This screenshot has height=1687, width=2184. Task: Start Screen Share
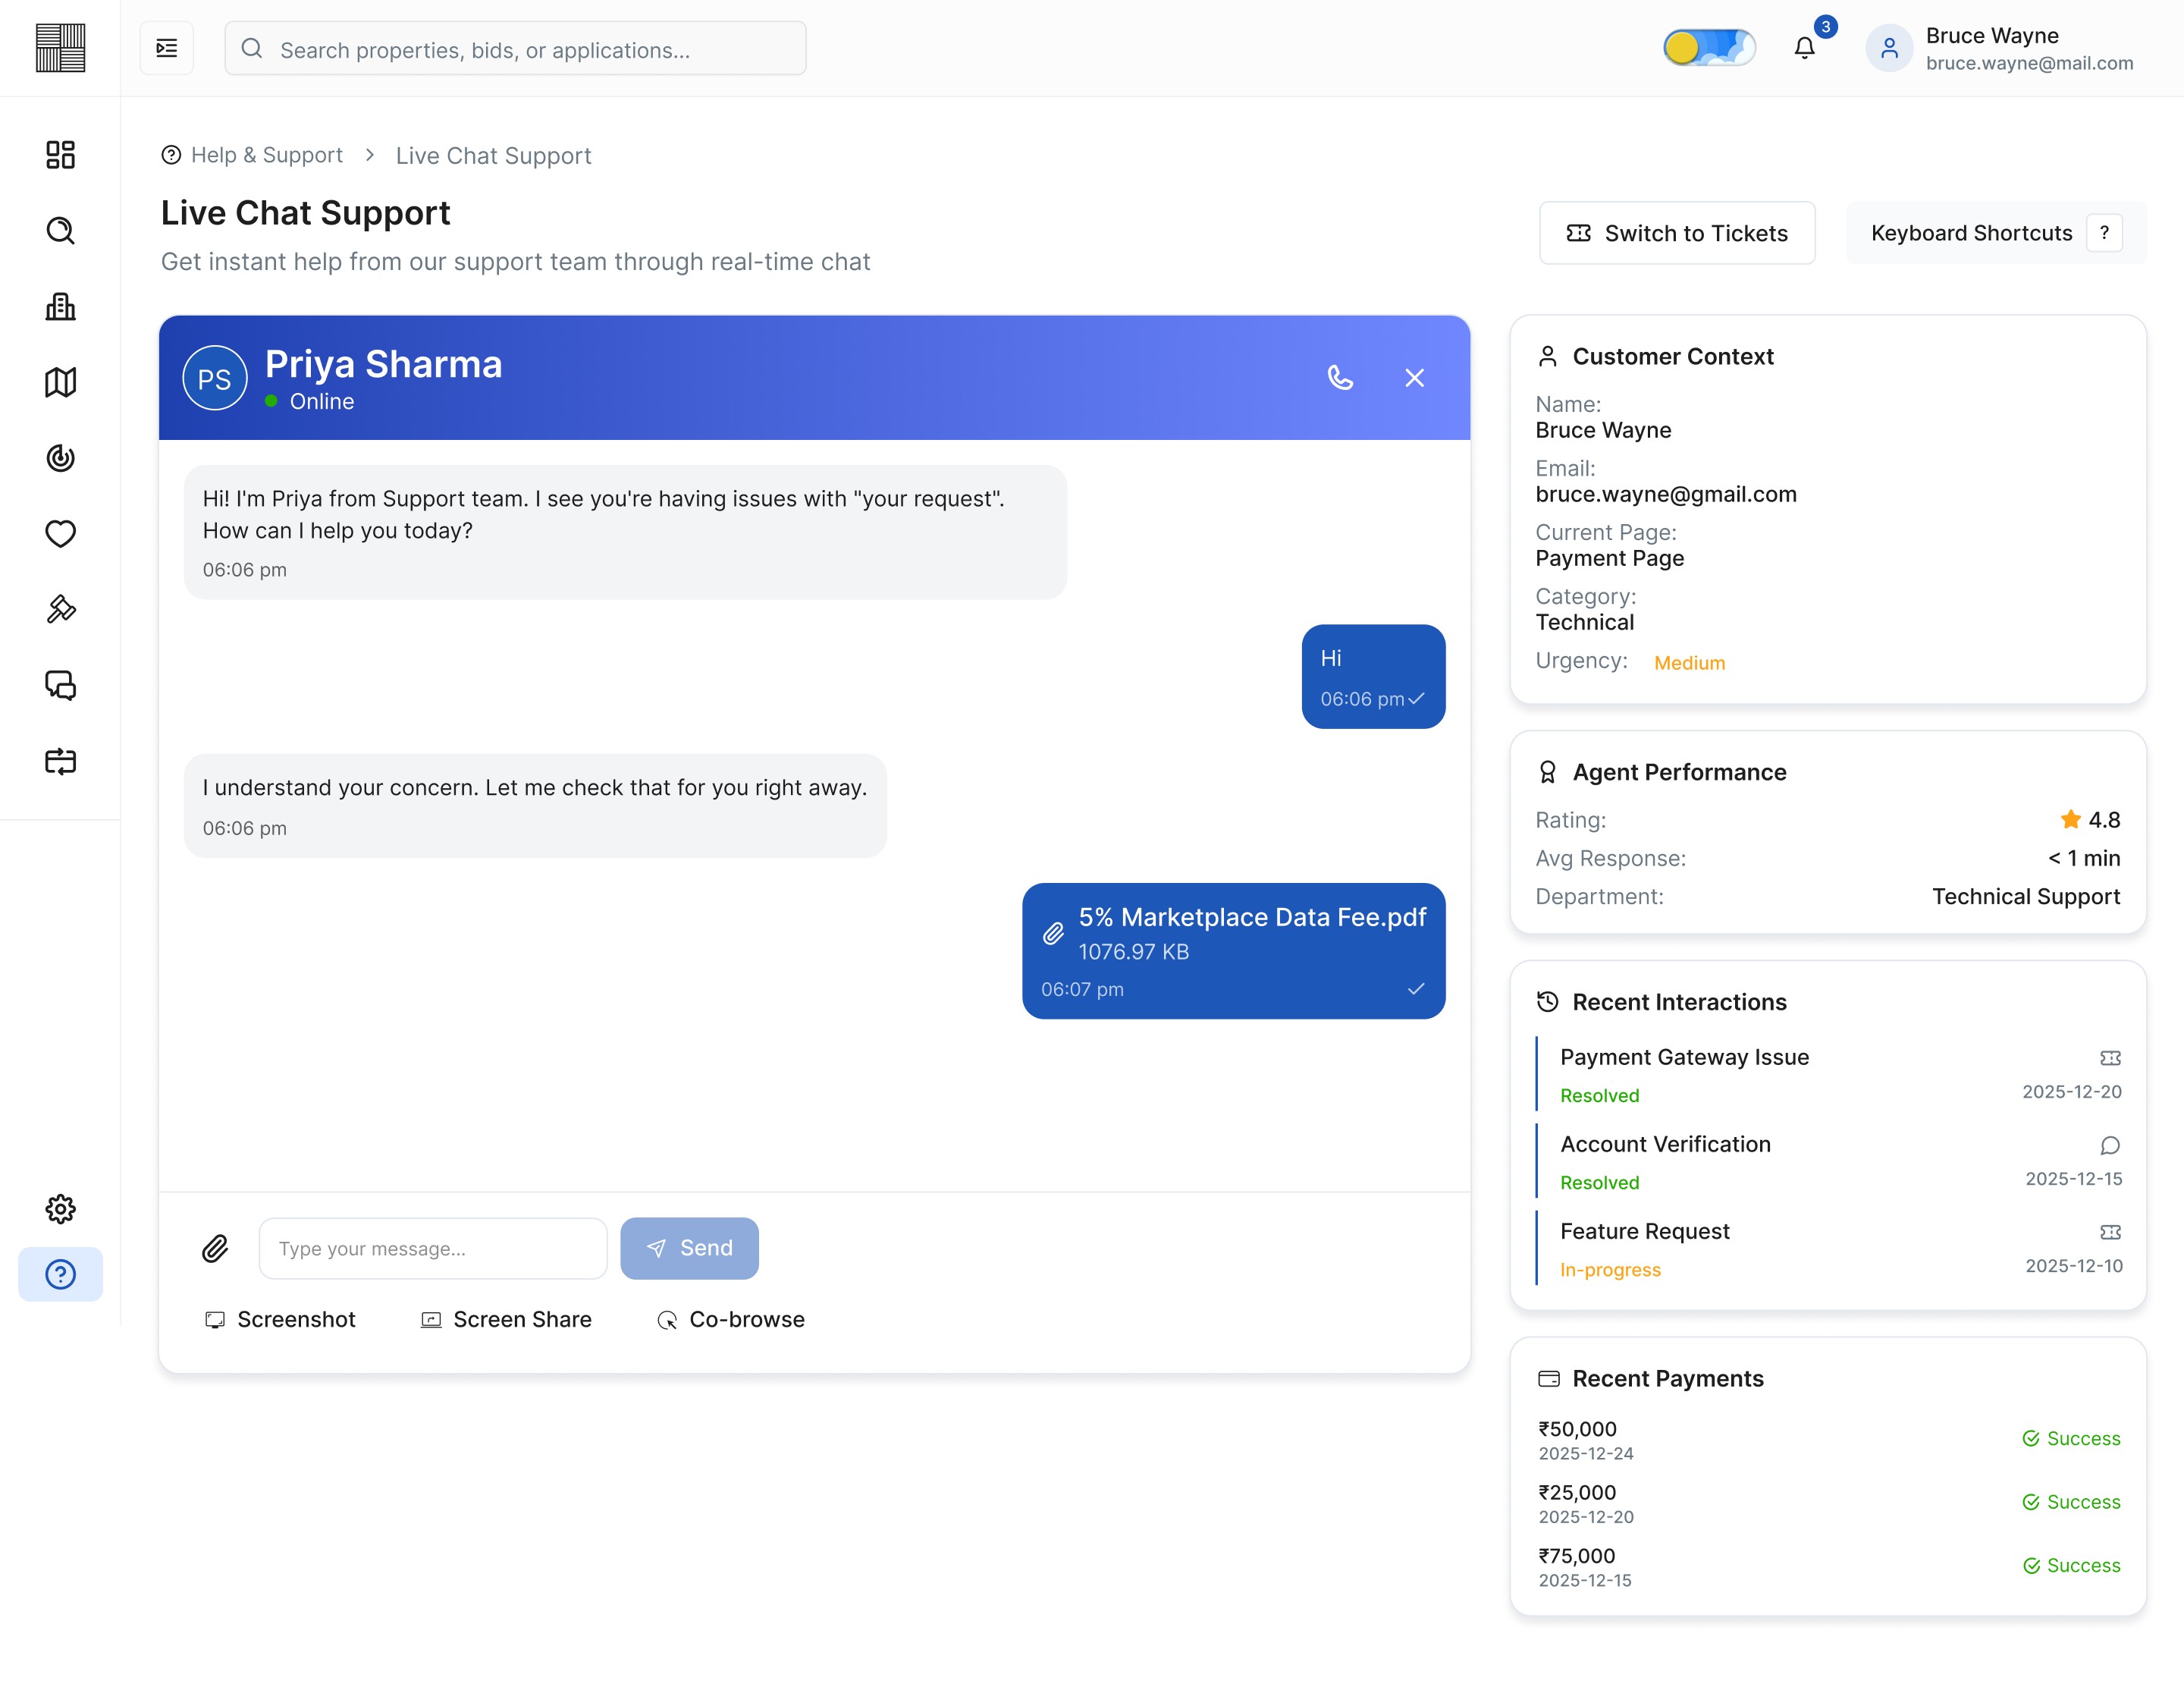pyautogui.click(x=506, y=1319)
